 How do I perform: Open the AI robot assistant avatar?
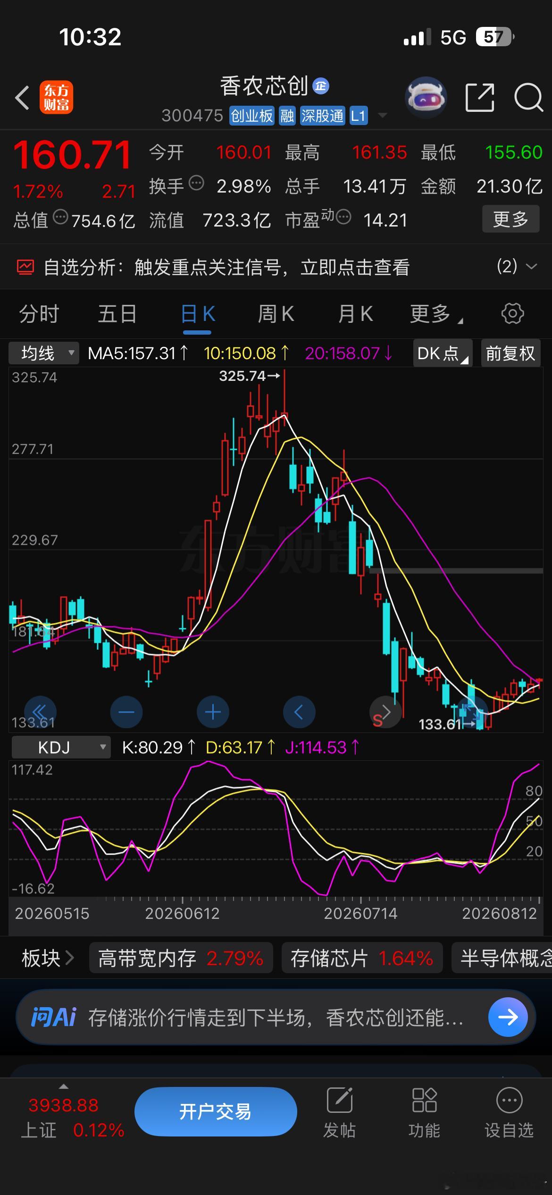coord(426,97)
